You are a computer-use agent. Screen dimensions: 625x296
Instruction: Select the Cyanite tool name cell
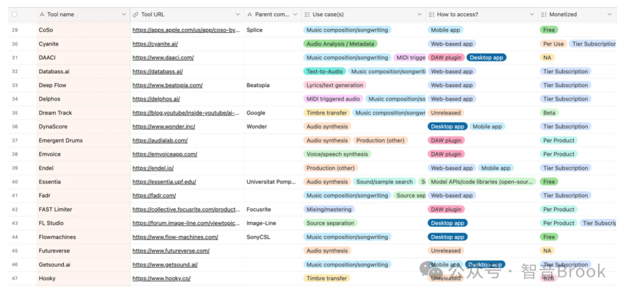point(83,44)
